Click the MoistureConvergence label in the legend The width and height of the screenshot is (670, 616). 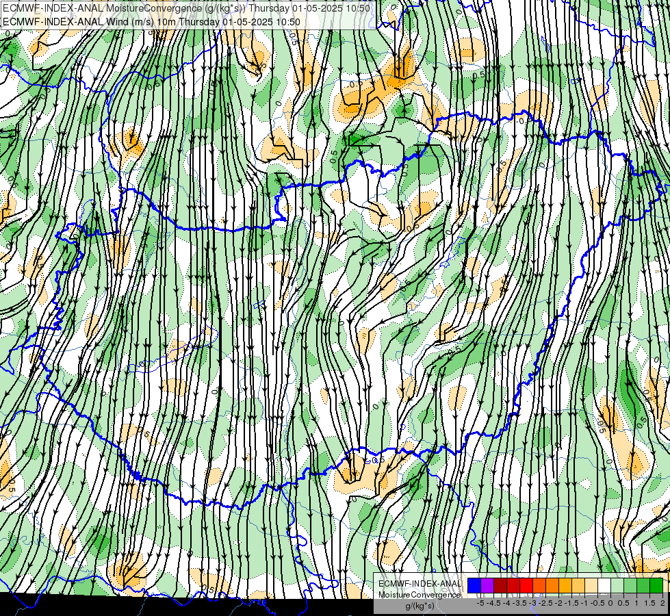point(420,595)
